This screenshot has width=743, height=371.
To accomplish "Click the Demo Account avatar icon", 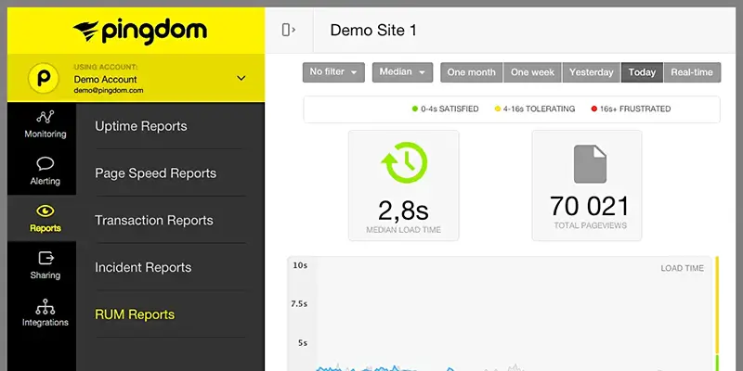I will coord(43,79).
